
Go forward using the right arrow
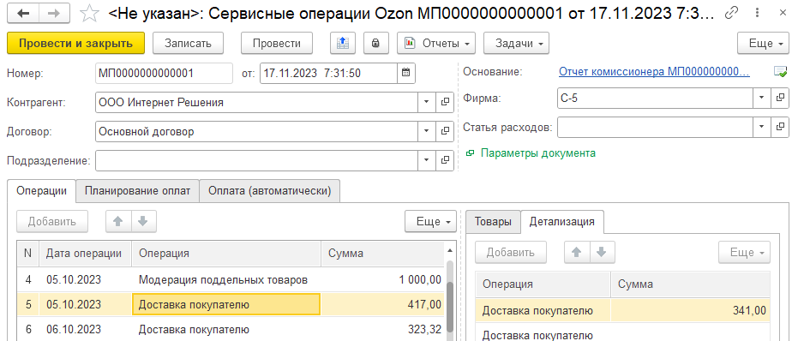pos(54,14)
